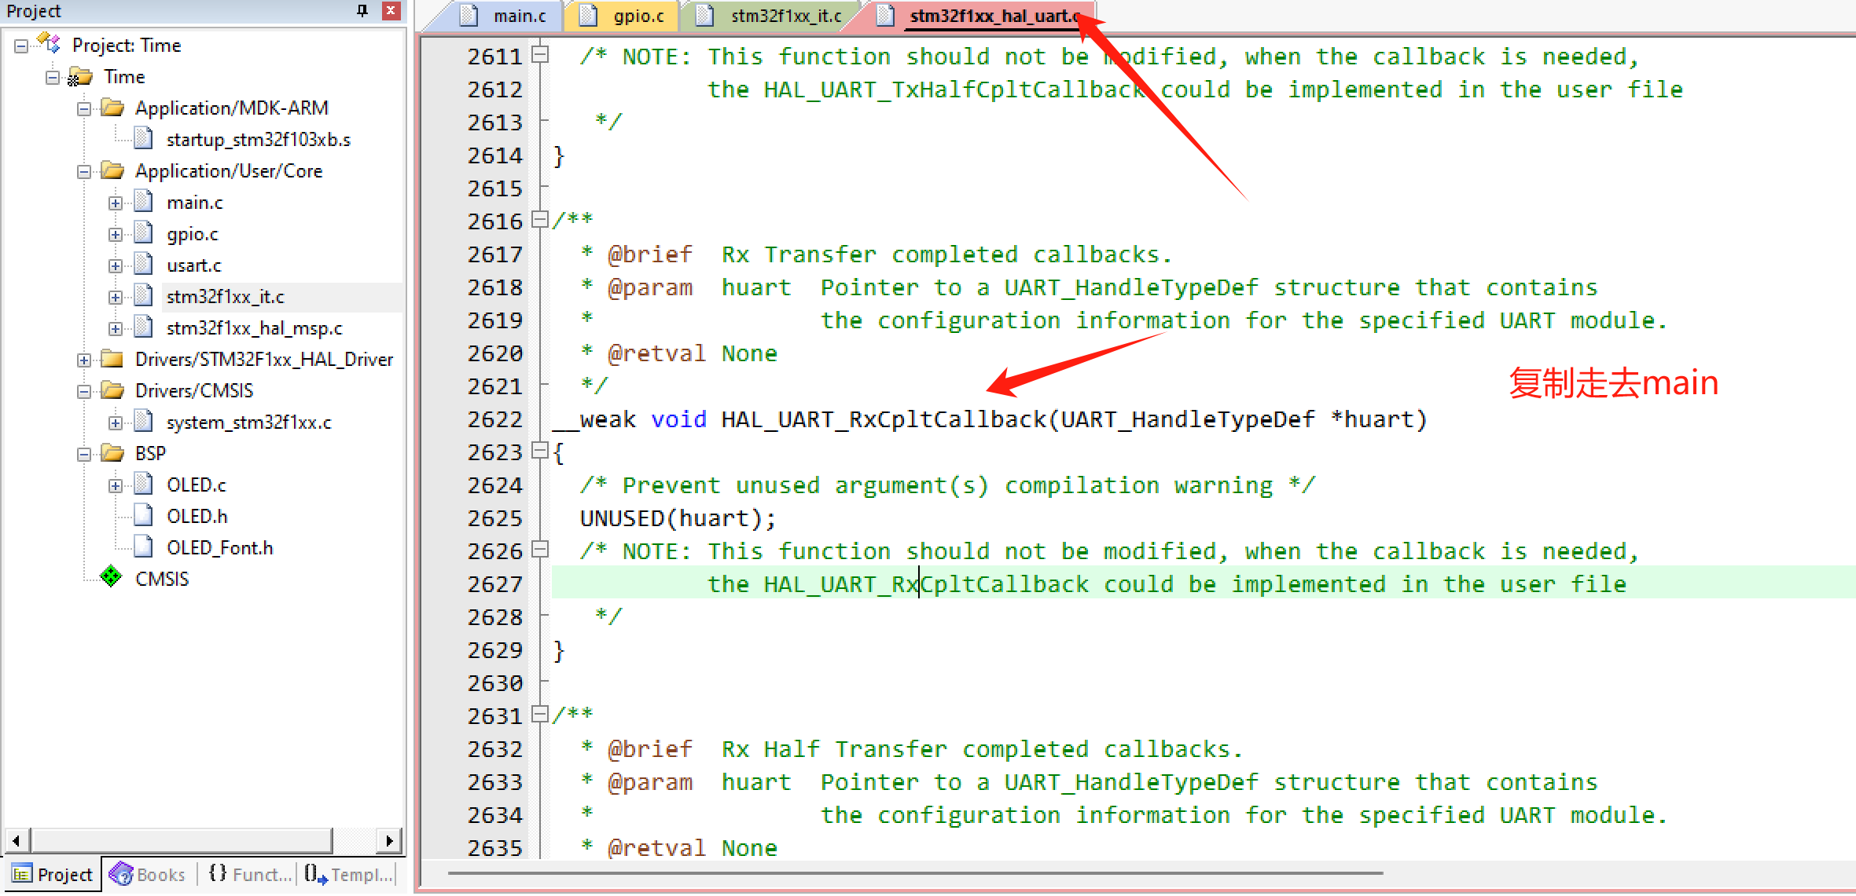Click the Project Time root icon
The width and height of the screenshot is (1856, 896).
click(50, 43)
